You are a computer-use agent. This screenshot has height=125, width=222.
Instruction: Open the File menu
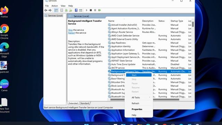tap(47, 6)
